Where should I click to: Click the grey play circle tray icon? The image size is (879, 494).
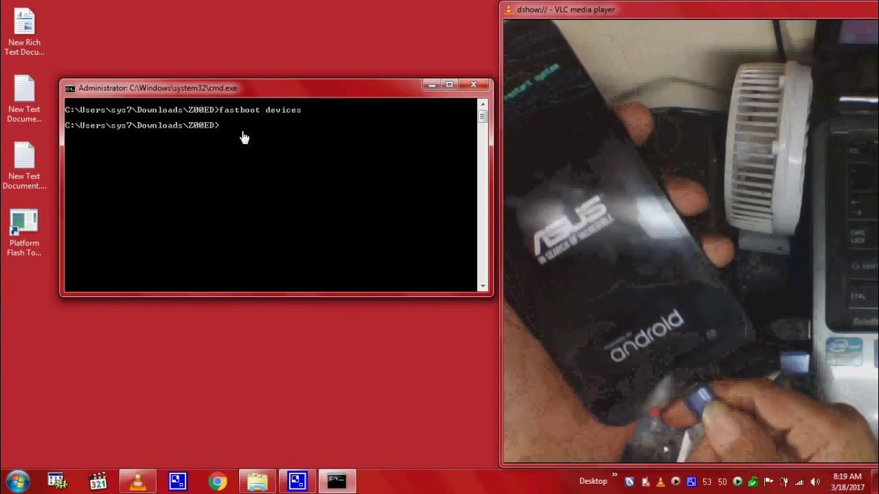click(676, 482)
